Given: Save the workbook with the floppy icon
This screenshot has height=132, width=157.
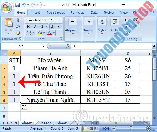Looking at the screenshot, I should click(18, 5).
